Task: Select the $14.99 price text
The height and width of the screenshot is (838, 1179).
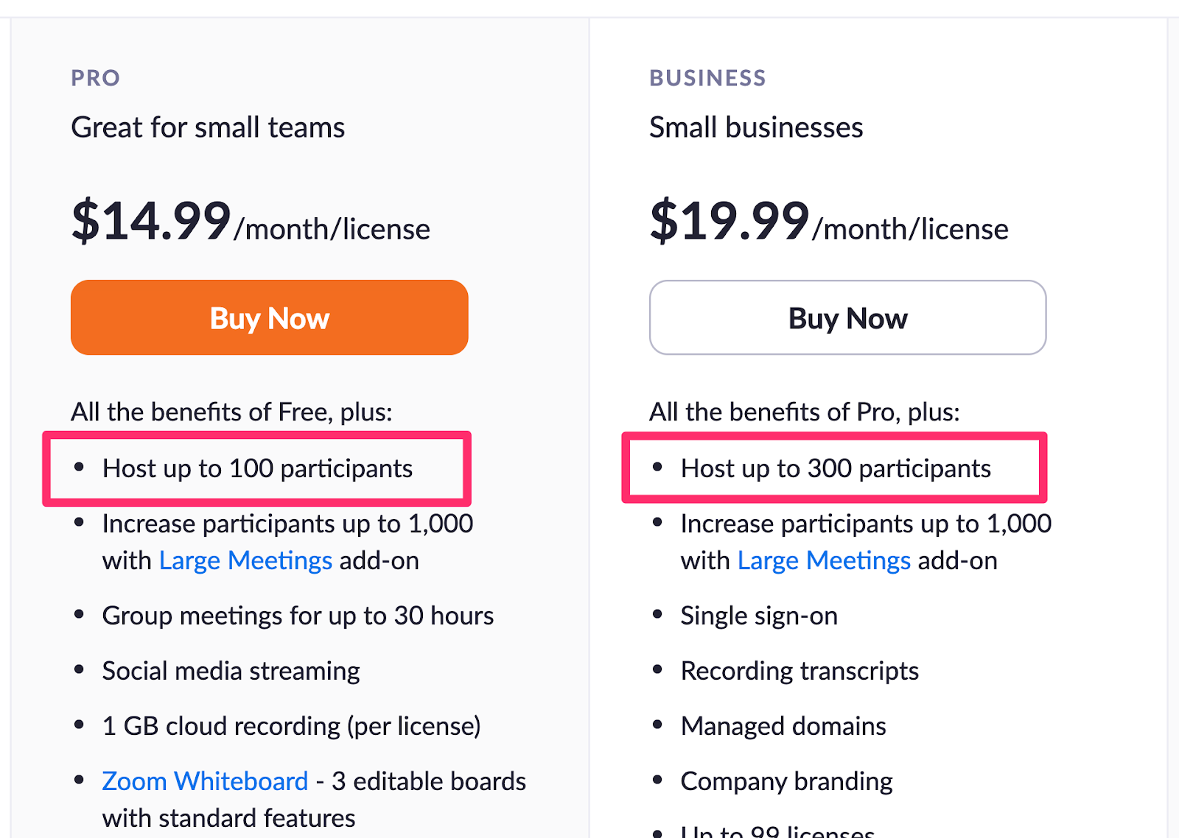Action: (152, 221)
